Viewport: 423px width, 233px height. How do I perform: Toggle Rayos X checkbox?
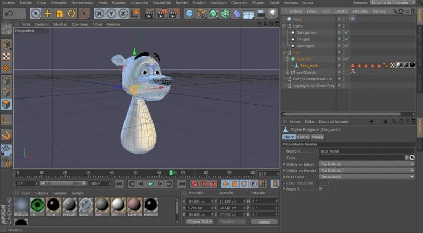tap(321, 189)
